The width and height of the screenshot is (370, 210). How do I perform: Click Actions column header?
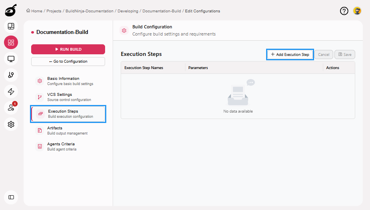click(x=332, y=67)
